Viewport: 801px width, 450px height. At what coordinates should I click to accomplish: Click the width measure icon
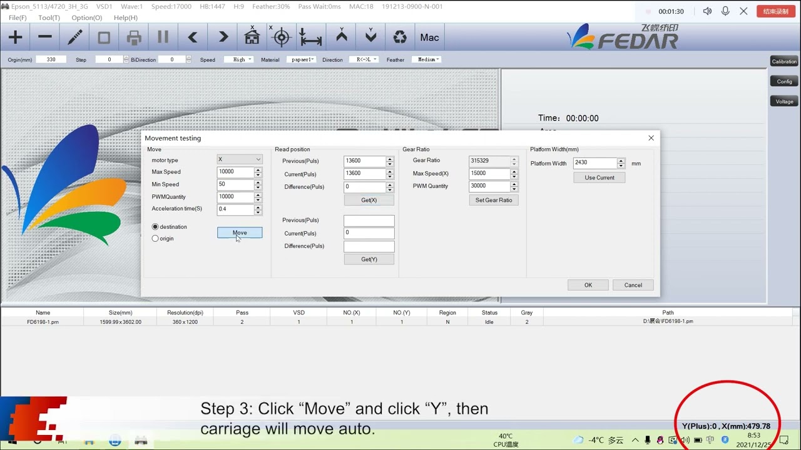coord(310,37)
